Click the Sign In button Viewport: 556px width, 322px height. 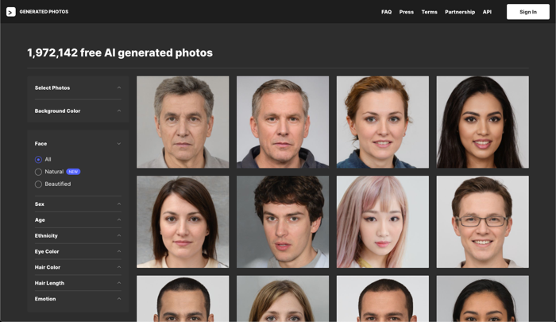click(528, 12)
